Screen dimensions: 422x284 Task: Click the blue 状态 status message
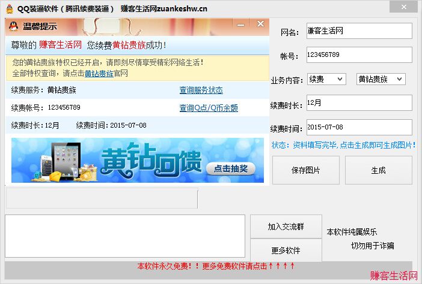click(344, 145)
